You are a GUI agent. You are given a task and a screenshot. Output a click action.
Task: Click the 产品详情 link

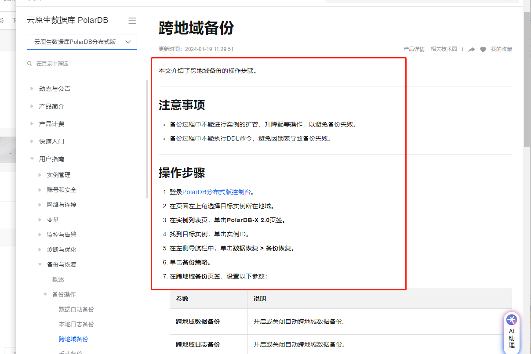[x=414, y=49]
